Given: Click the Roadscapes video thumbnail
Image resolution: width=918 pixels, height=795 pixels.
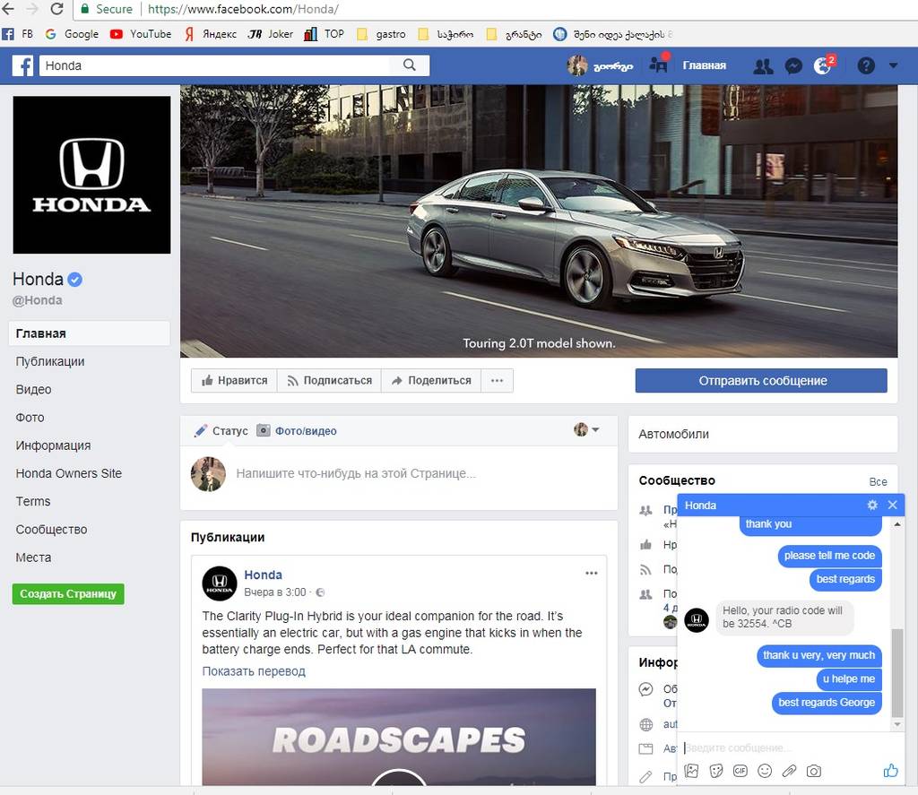Looking at the screenshot, I should tap(399, 737).
